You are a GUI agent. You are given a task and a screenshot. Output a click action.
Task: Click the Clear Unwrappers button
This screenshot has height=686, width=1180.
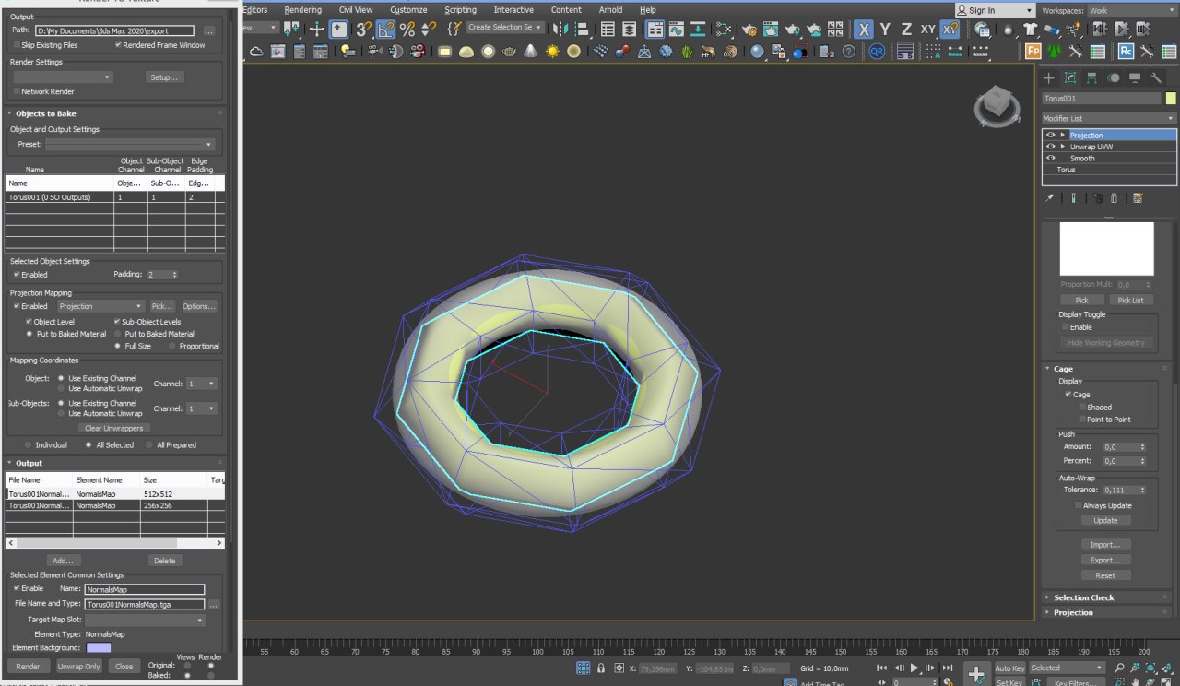point(113,428)
